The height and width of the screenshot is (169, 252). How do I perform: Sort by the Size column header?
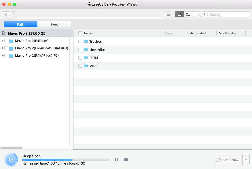coord(170,33)
